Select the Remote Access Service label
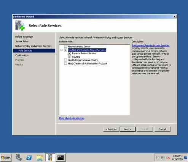Viewport: 188px width, 162px height. point(84,53)
